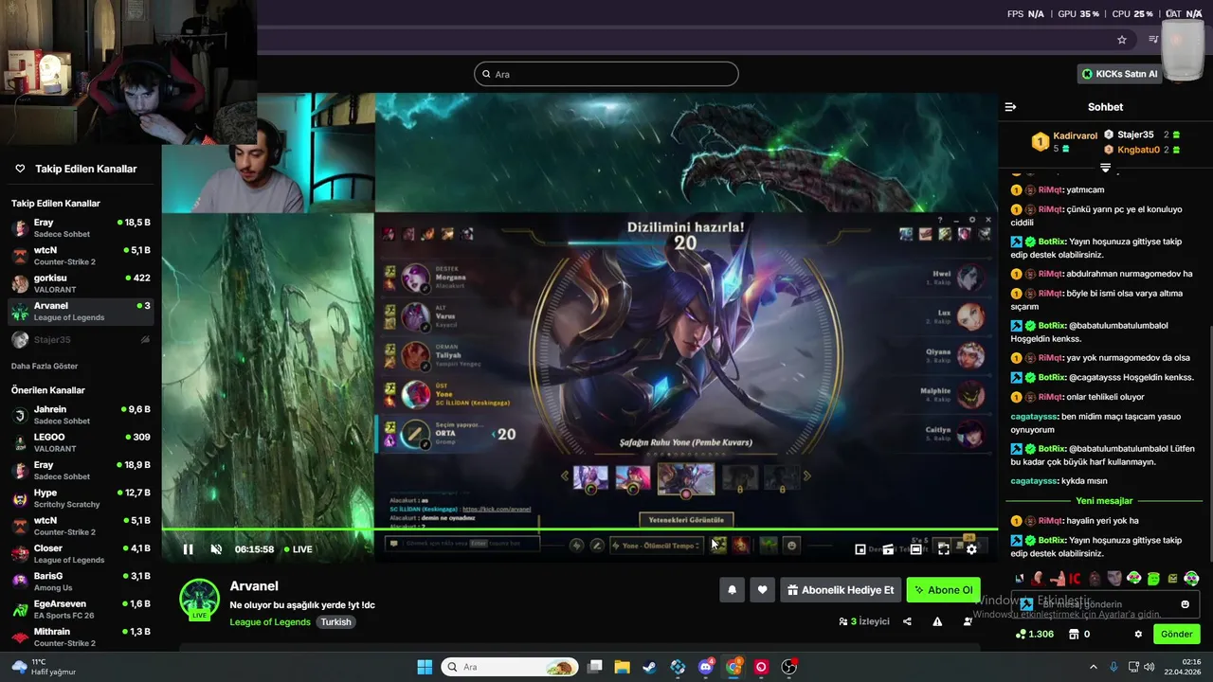Open chat settings gear
This screenshot has width=1213, height=682.
pos(1138,634)
